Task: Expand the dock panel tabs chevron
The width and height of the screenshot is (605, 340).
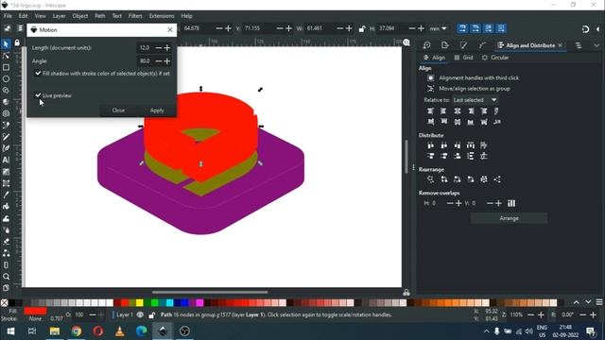Action: [596, 45]
